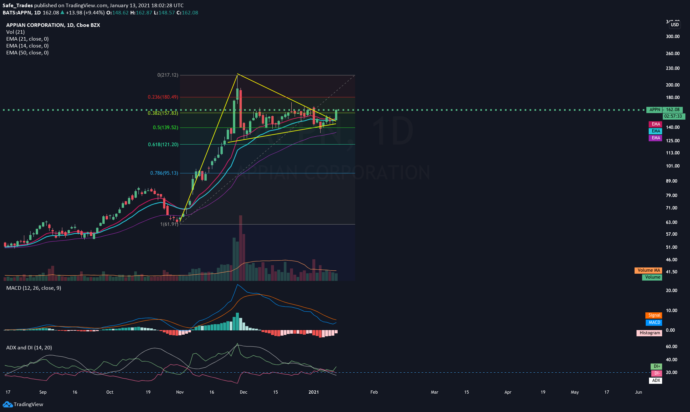Click the green Volume axis label
Image resolution: width=690 pixels, height=412 pixels.
point(652,277)
